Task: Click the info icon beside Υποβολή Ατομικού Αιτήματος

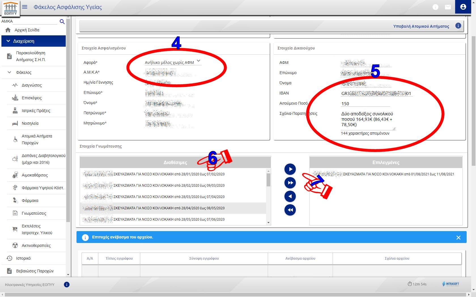Action: click(458, 26)
